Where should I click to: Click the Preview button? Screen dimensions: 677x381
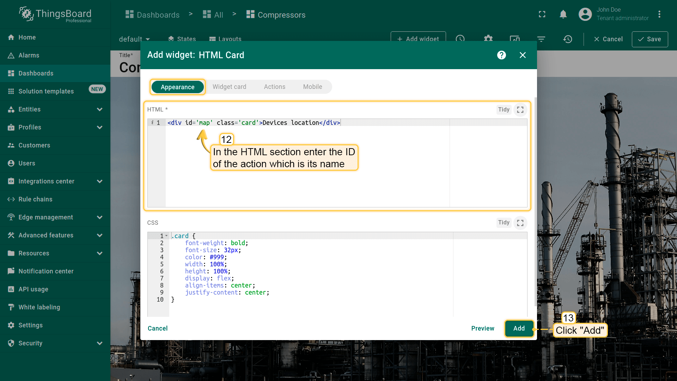coord(482,328)
